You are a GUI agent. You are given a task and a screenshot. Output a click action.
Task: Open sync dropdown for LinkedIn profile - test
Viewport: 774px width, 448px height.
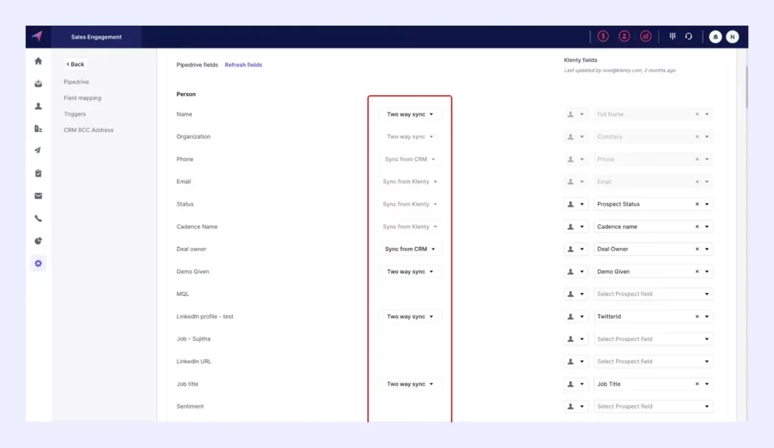coord(410,317)
